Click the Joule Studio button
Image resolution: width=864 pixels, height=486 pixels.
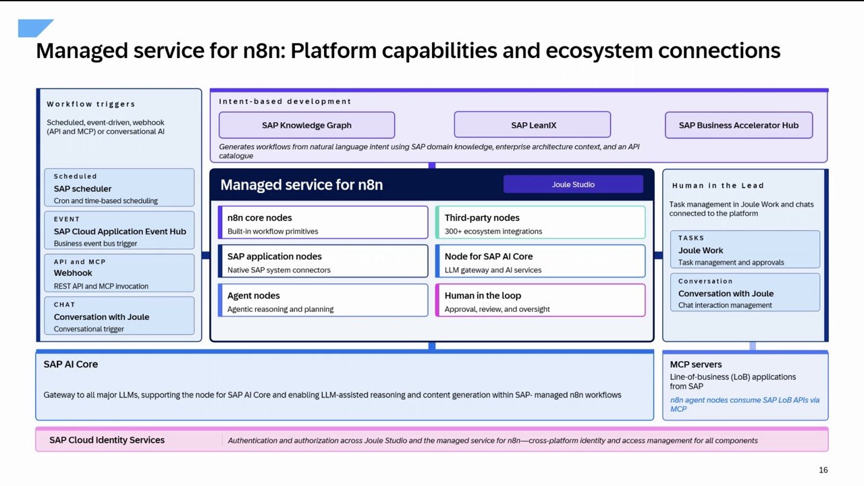pyautogui.click(x=573, y=184)
